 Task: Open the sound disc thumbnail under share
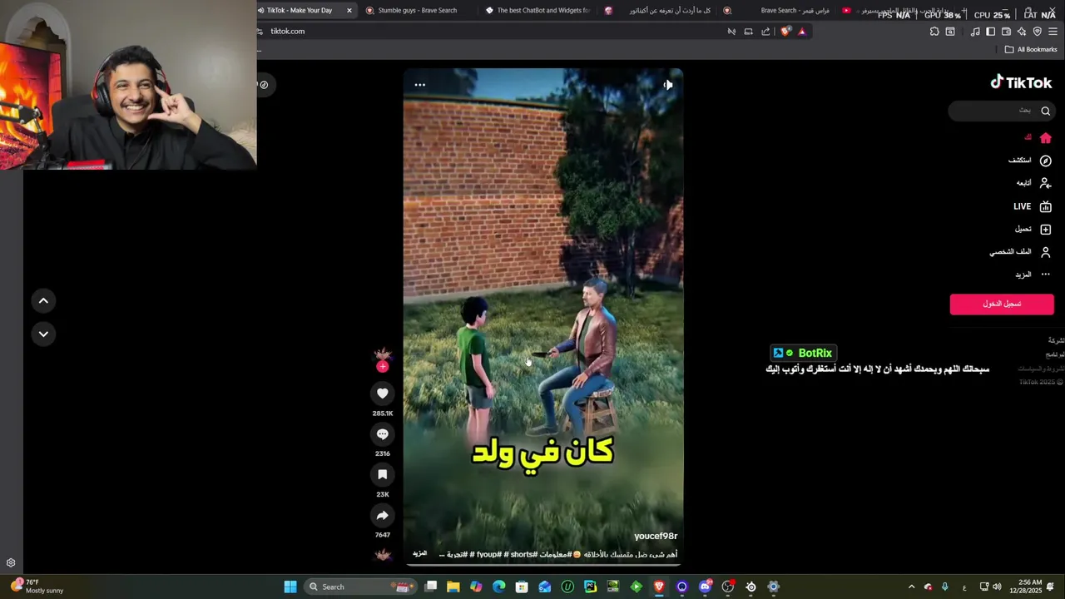point(383,554)
